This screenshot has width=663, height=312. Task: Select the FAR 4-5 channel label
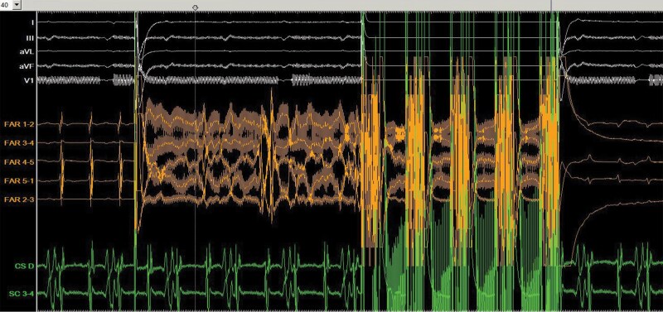point(19,161)
